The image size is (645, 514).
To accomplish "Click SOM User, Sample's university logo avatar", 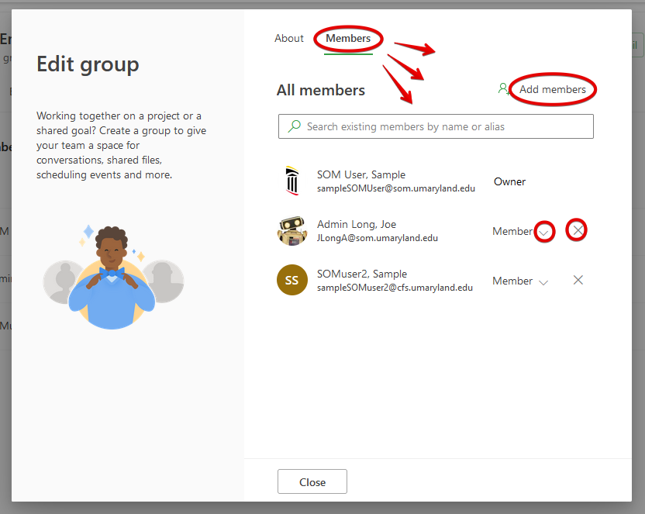I will click(291, 181).
